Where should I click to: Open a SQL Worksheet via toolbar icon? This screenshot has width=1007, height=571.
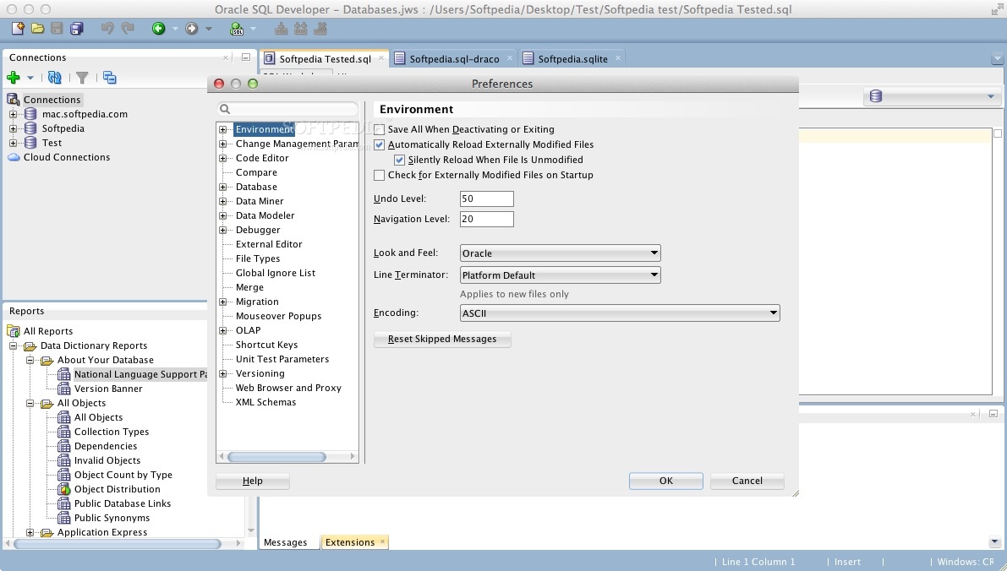tap(237, 28)
